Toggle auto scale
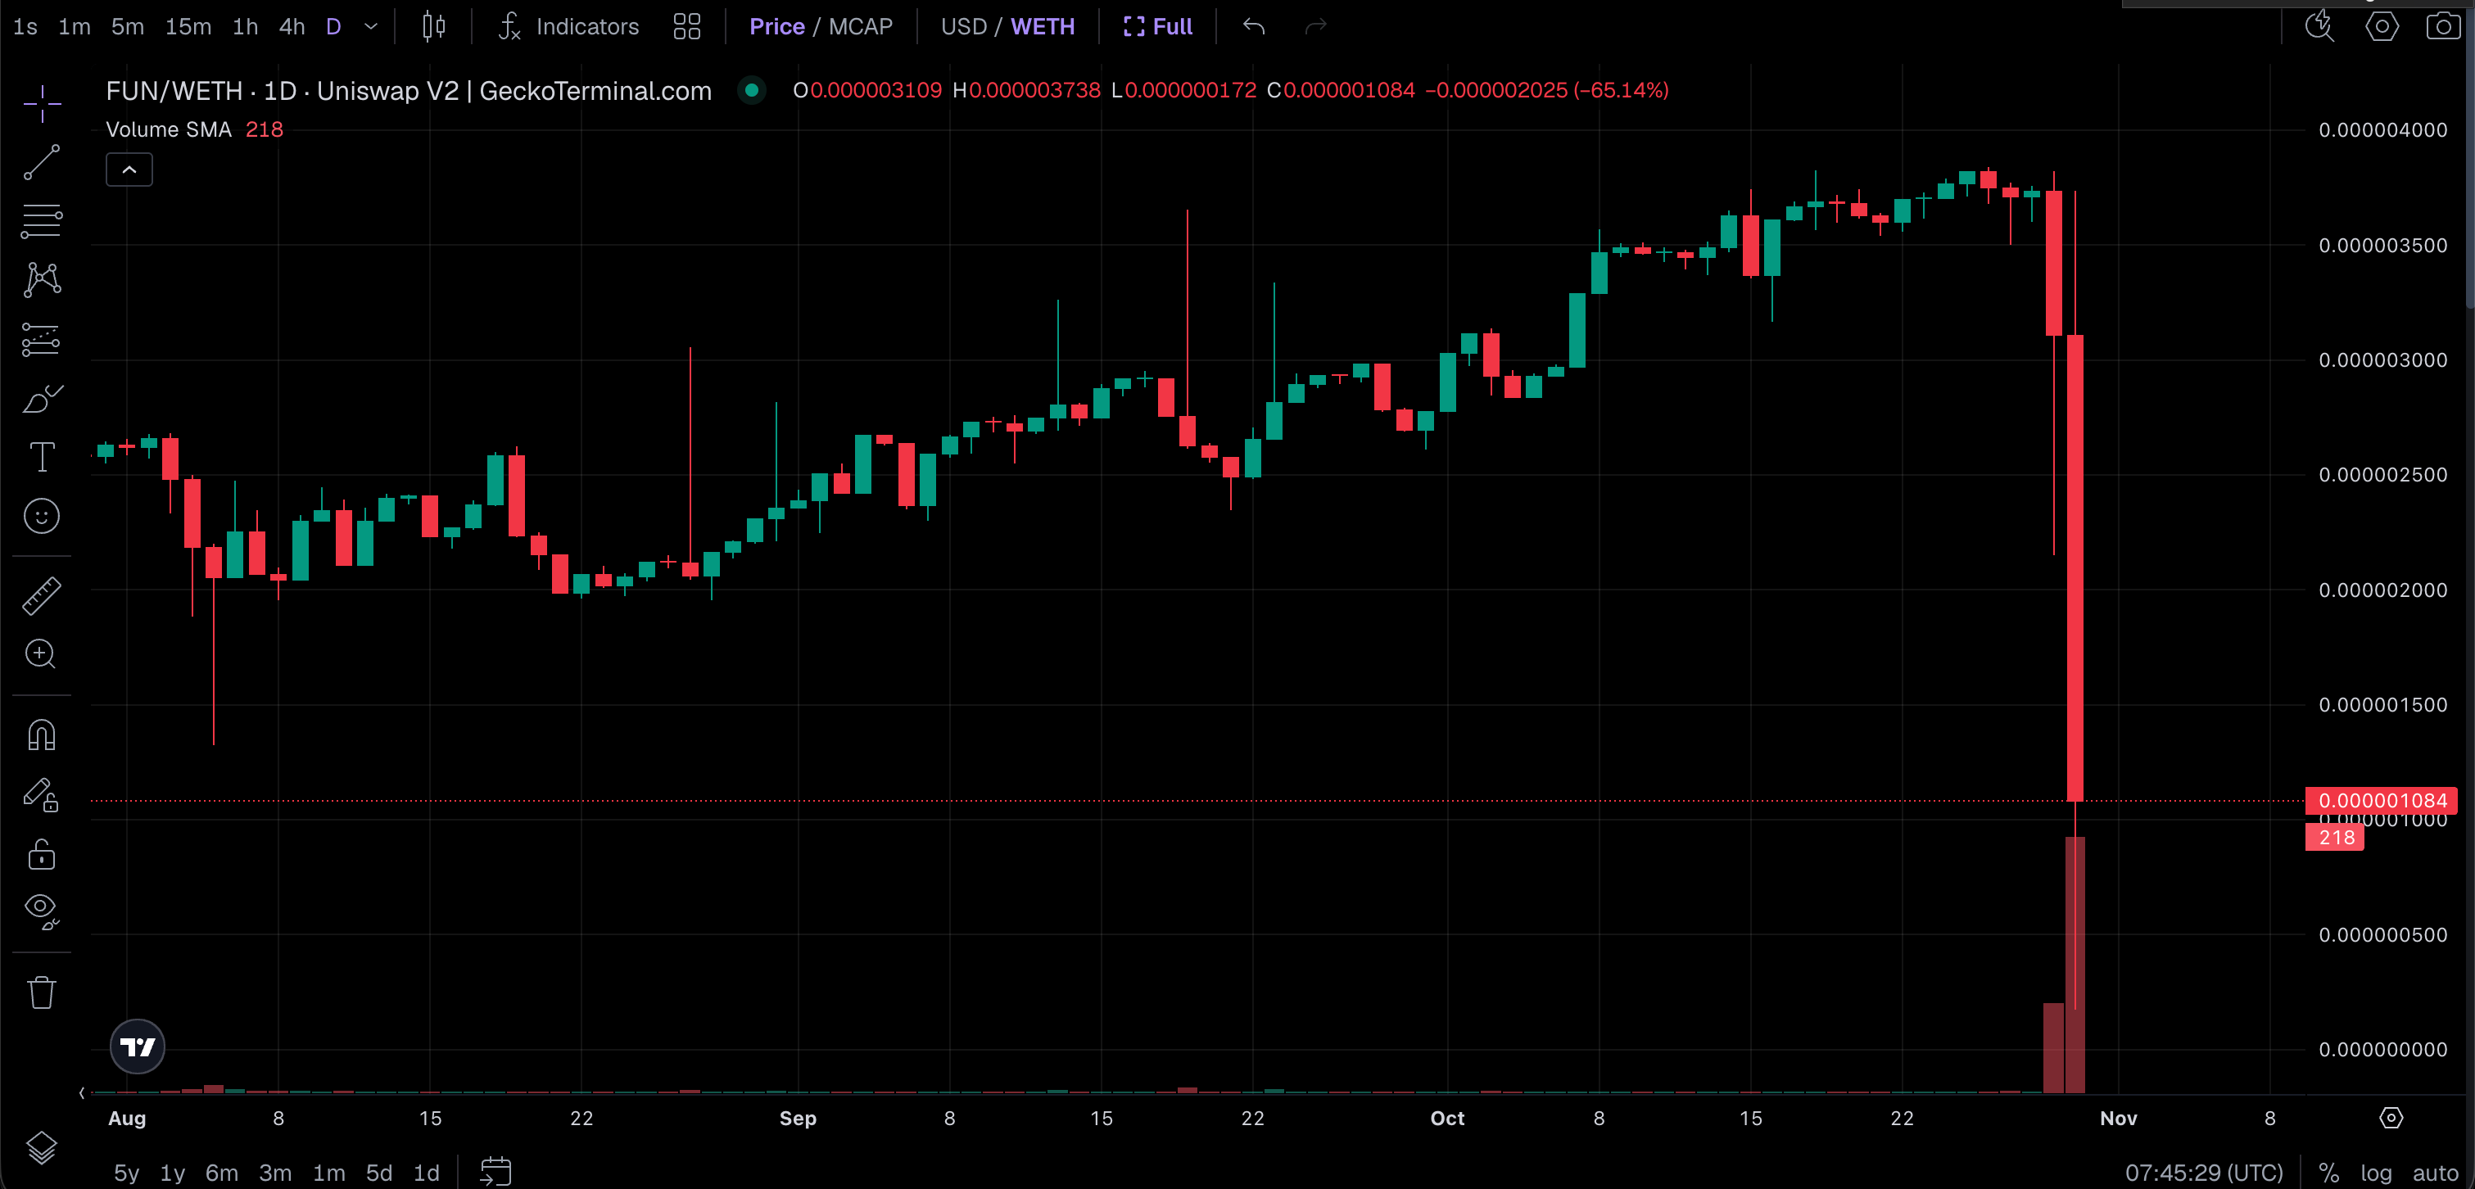 point(2436,1173)
